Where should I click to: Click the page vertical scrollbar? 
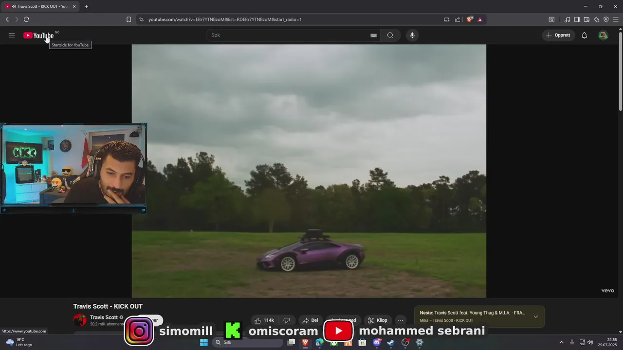point(620,70)
